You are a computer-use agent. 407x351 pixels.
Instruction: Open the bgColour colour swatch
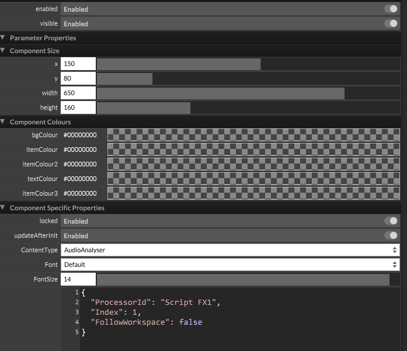point(253,135)
